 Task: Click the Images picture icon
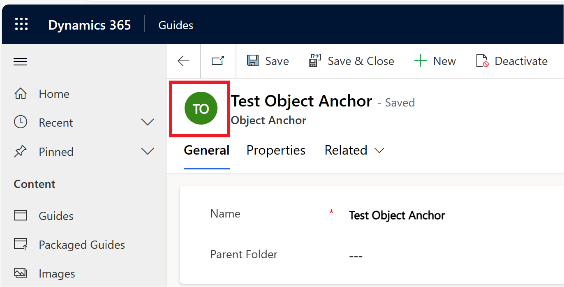[20, 273]
